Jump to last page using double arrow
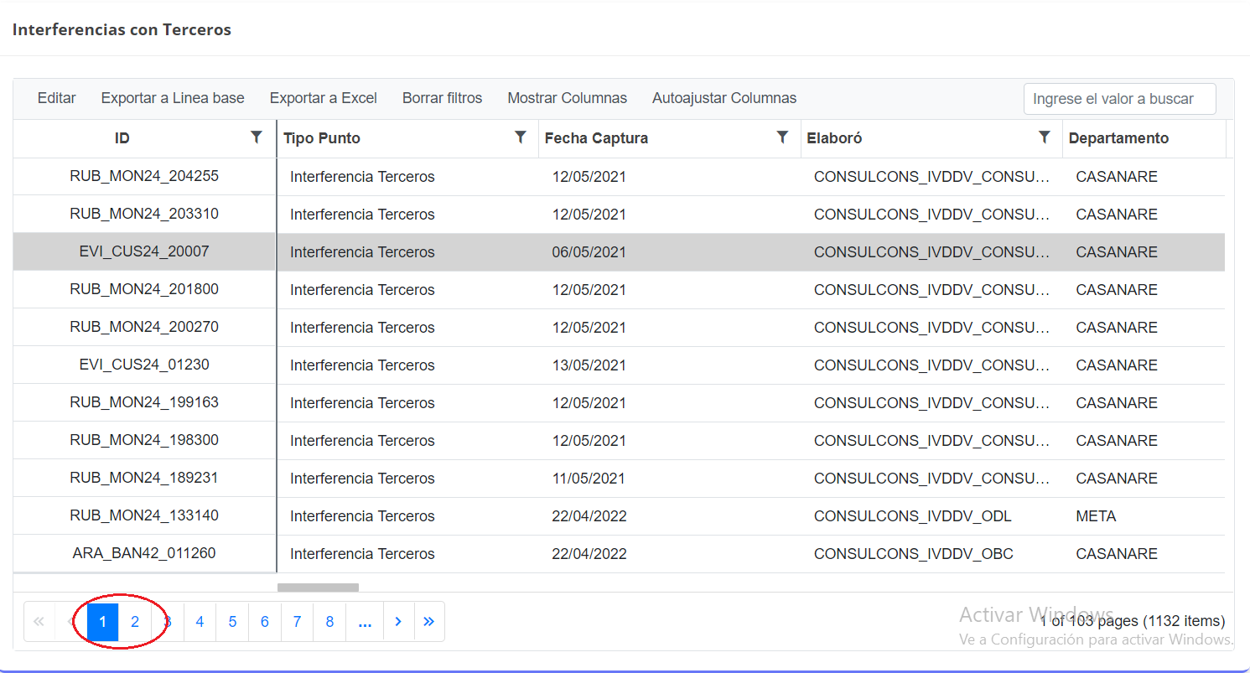 coord(429,621)
